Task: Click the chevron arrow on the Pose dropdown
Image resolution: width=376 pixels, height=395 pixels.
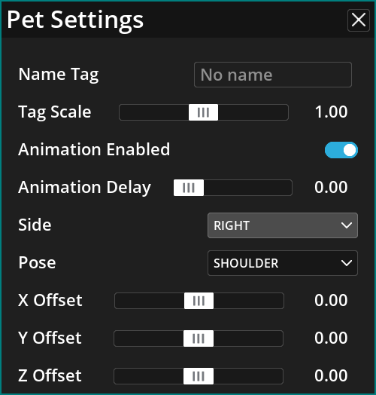Action: pos(347,263)
